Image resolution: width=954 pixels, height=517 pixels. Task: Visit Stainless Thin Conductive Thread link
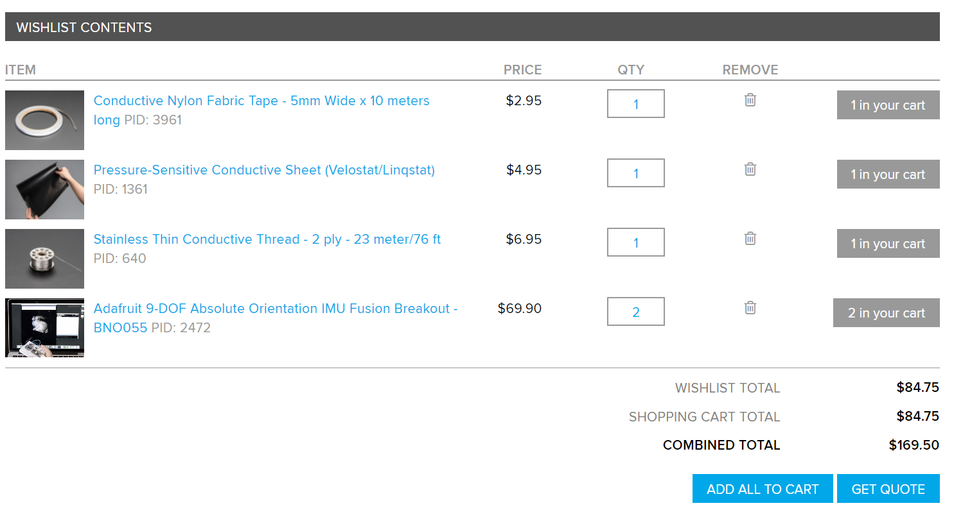[267, 240]
